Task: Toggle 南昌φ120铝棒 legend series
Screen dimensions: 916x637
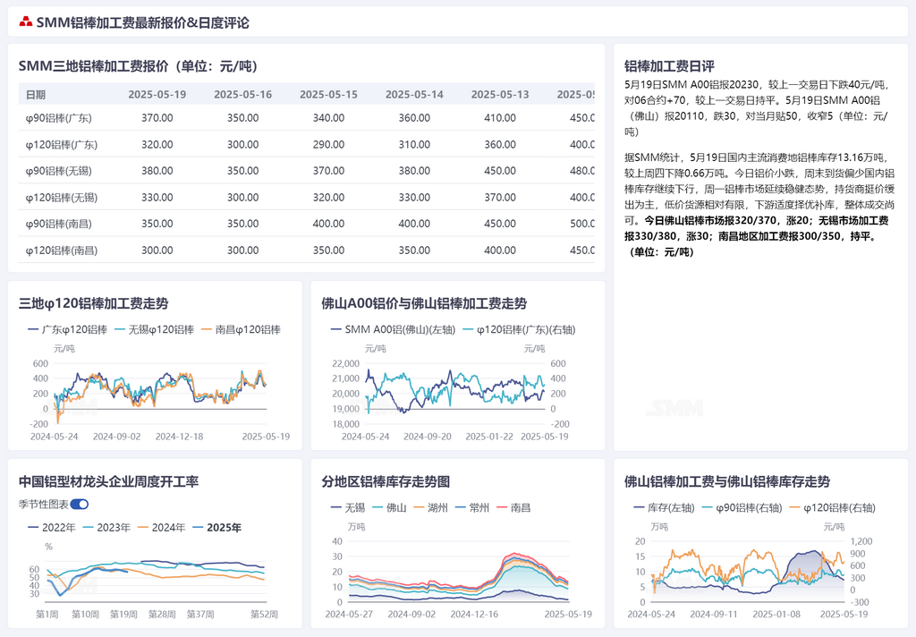Action: tap(241, 329)
